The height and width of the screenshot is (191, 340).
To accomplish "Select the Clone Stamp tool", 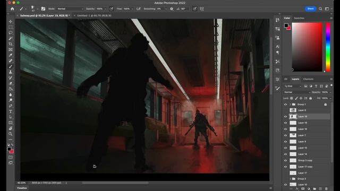I will pos(11,72).
